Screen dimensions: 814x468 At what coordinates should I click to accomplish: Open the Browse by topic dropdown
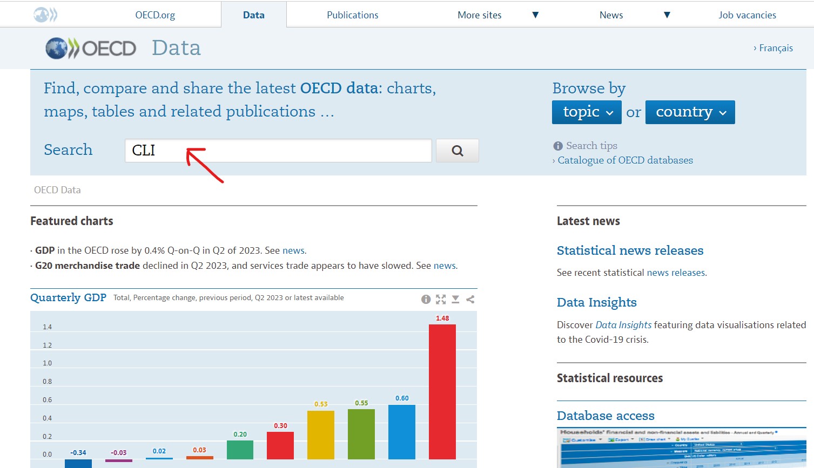pos(587,112)
